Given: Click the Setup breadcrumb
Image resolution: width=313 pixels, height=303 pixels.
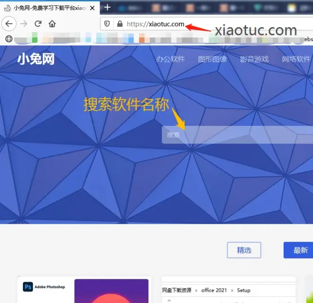Looking at the screenshot, I should [244, 290].
